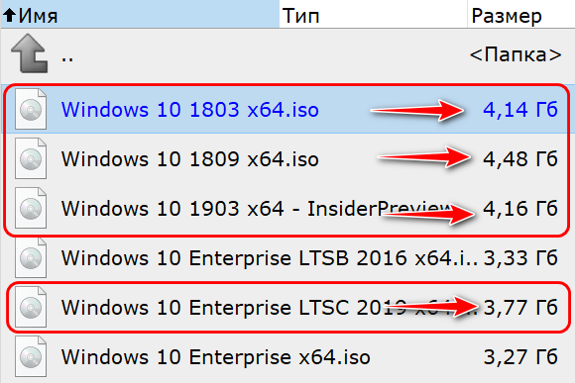Click disc icon of Windows 10 Enterprise x64.iso
Image resolution: width=575 pixels, height=383 pixels.
coord(31,356)
